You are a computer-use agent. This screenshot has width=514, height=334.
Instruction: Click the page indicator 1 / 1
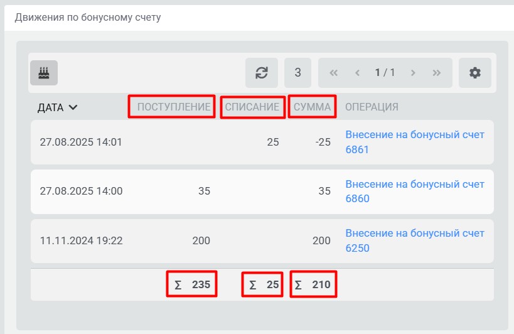(x=385, y=72)
